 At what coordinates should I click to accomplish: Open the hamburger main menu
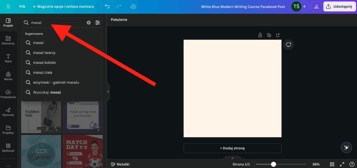8,7
